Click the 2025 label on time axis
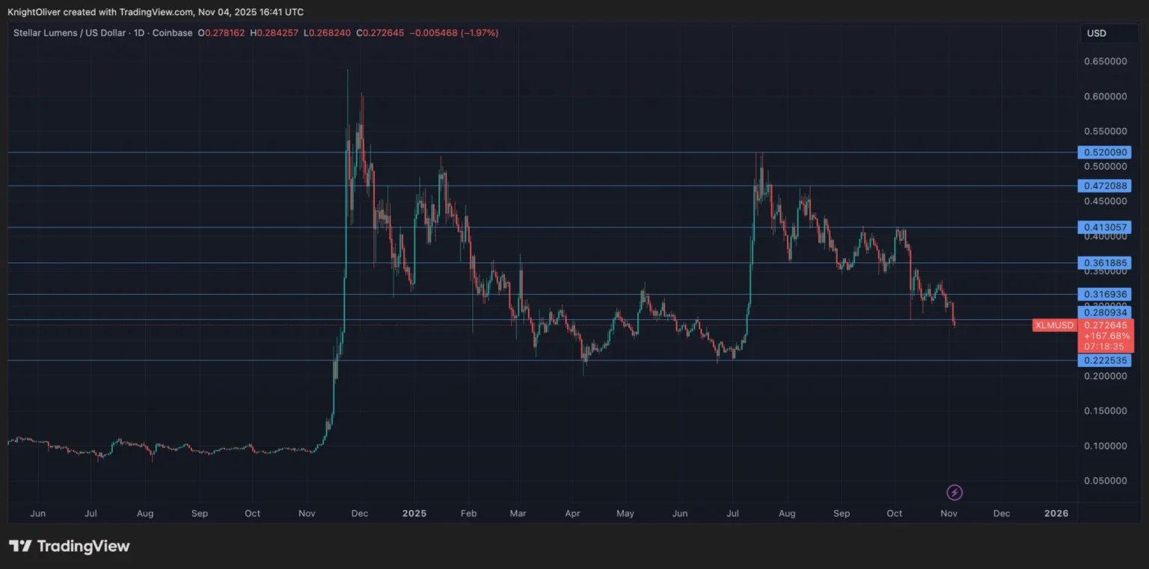Viewport: 1149px width, 569px height. [x=414, y=514]
